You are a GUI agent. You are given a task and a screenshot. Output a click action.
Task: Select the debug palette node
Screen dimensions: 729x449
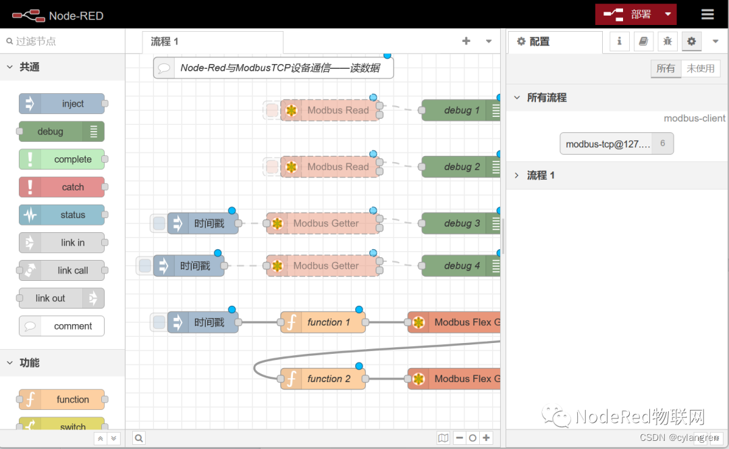(x=62, y=132)
